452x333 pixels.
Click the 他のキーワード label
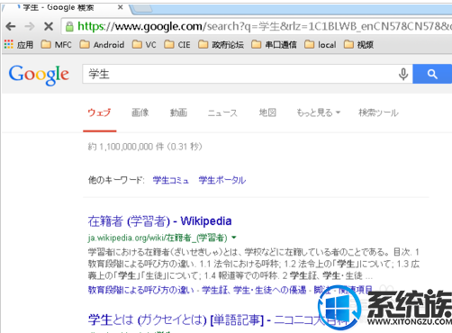(x=116, y=180)
